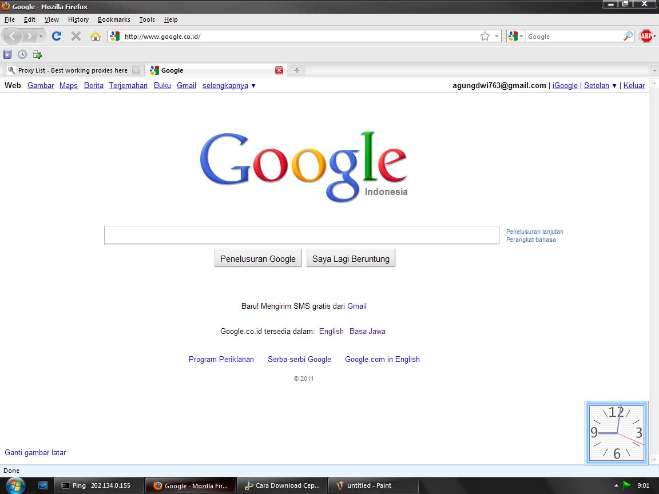The image size is (659, 494).
Task: Open the Adblock Plus dropdown arrow
Action: (655, 37)
